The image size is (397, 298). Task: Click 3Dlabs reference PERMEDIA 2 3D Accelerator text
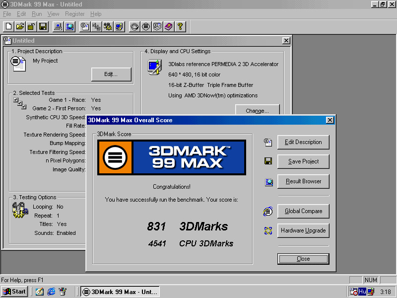[223, 64]
